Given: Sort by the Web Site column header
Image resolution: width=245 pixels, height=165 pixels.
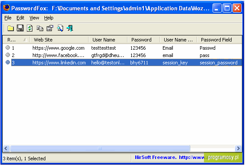Looking at the screenshot, I should pos(59,40).
